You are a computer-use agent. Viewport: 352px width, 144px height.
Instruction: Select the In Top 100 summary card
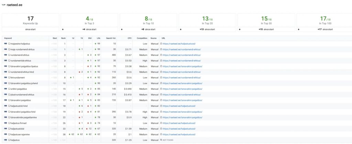pos(324,20)
